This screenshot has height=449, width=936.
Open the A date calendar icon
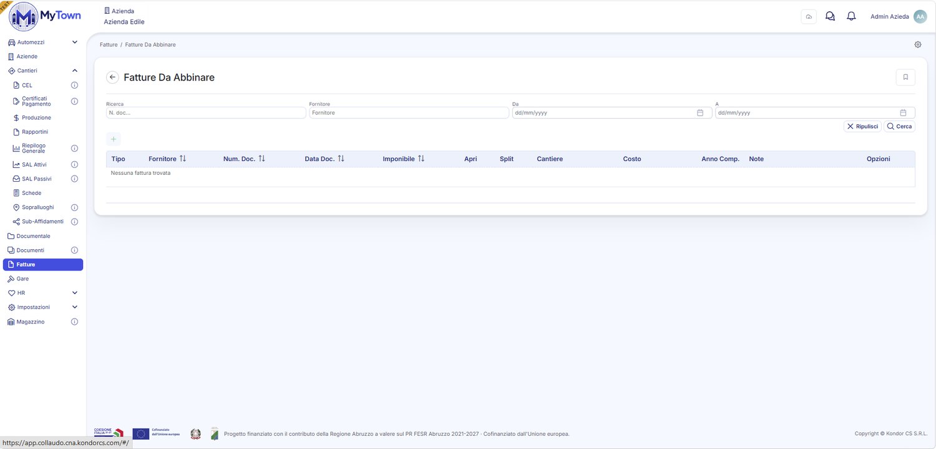tap(903, 113)
